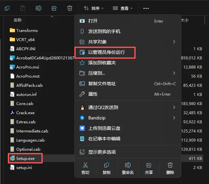Choose 以管理员身份运行 in context menu
The image size is (209, 184).
point(128,52)
